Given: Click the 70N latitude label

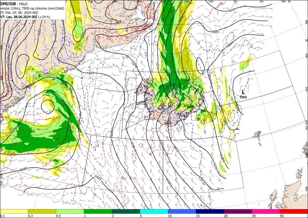Looking at the screenshot, I should (283, 1).
